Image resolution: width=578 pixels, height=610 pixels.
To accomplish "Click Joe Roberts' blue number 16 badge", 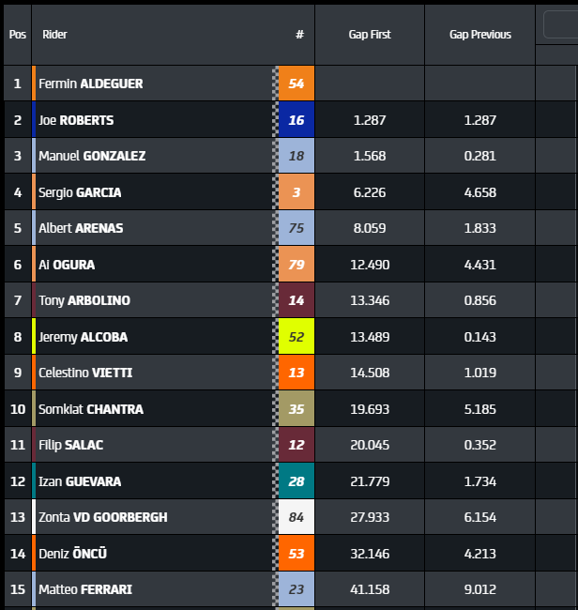I will 297,120.
